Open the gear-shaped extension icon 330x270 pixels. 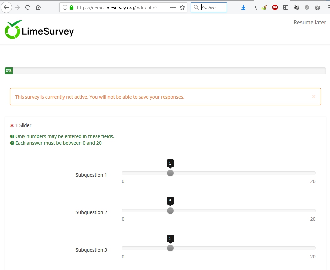pos(317,8)
